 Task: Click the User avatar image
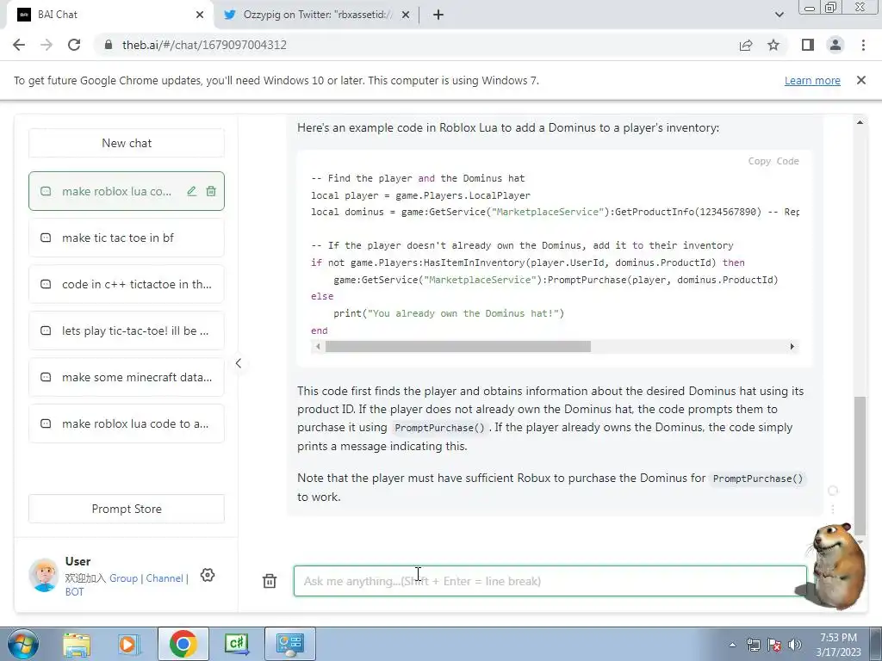(x=44, y=575)
